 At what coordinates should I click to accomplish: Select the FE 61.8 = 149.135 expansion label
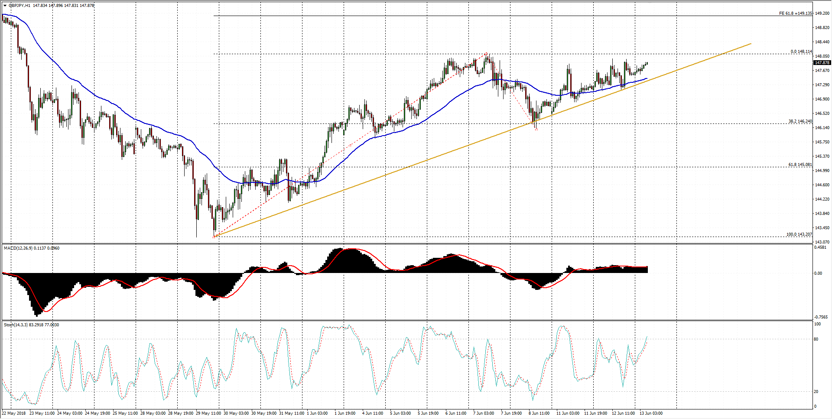tap(795, 13)
